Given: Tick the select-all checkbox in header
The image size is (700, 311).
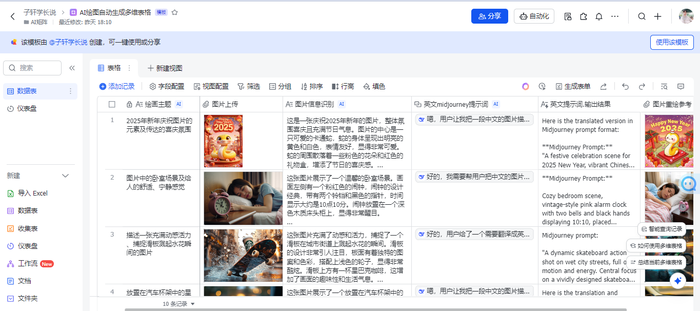Looking at the screenshot, I should [112, 104].
